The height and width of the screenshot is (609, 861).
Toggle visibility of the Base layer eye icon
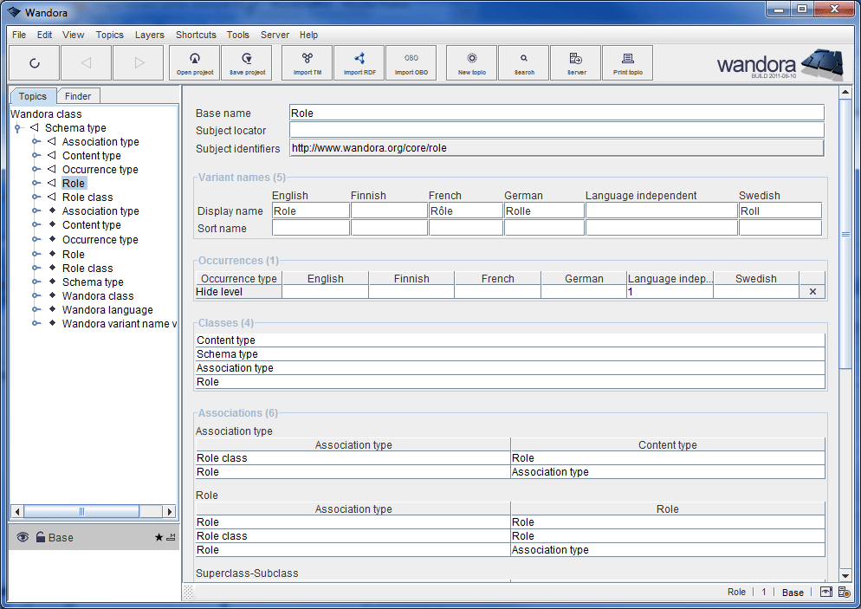point(23,537)
